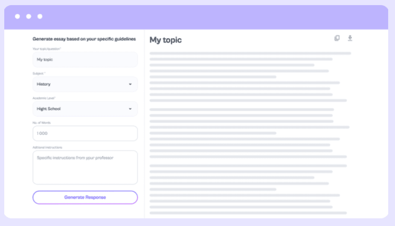Focus the My topic input field

coord(85,60)
